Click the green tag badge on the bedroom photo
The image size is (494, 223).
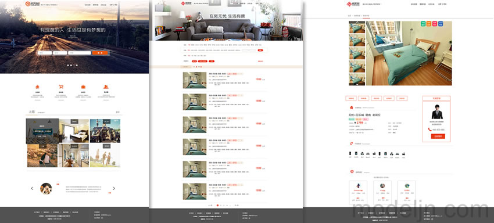[423, 24]
